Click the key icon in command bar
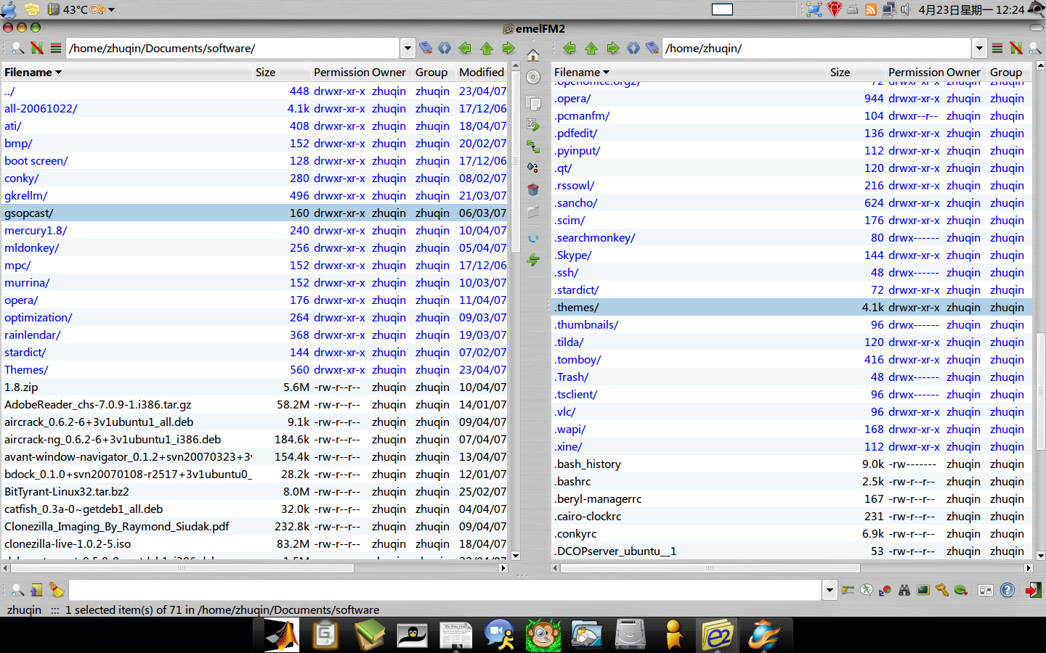The width and height of the screenshot is (1046, 653). [x=942, y=590]
